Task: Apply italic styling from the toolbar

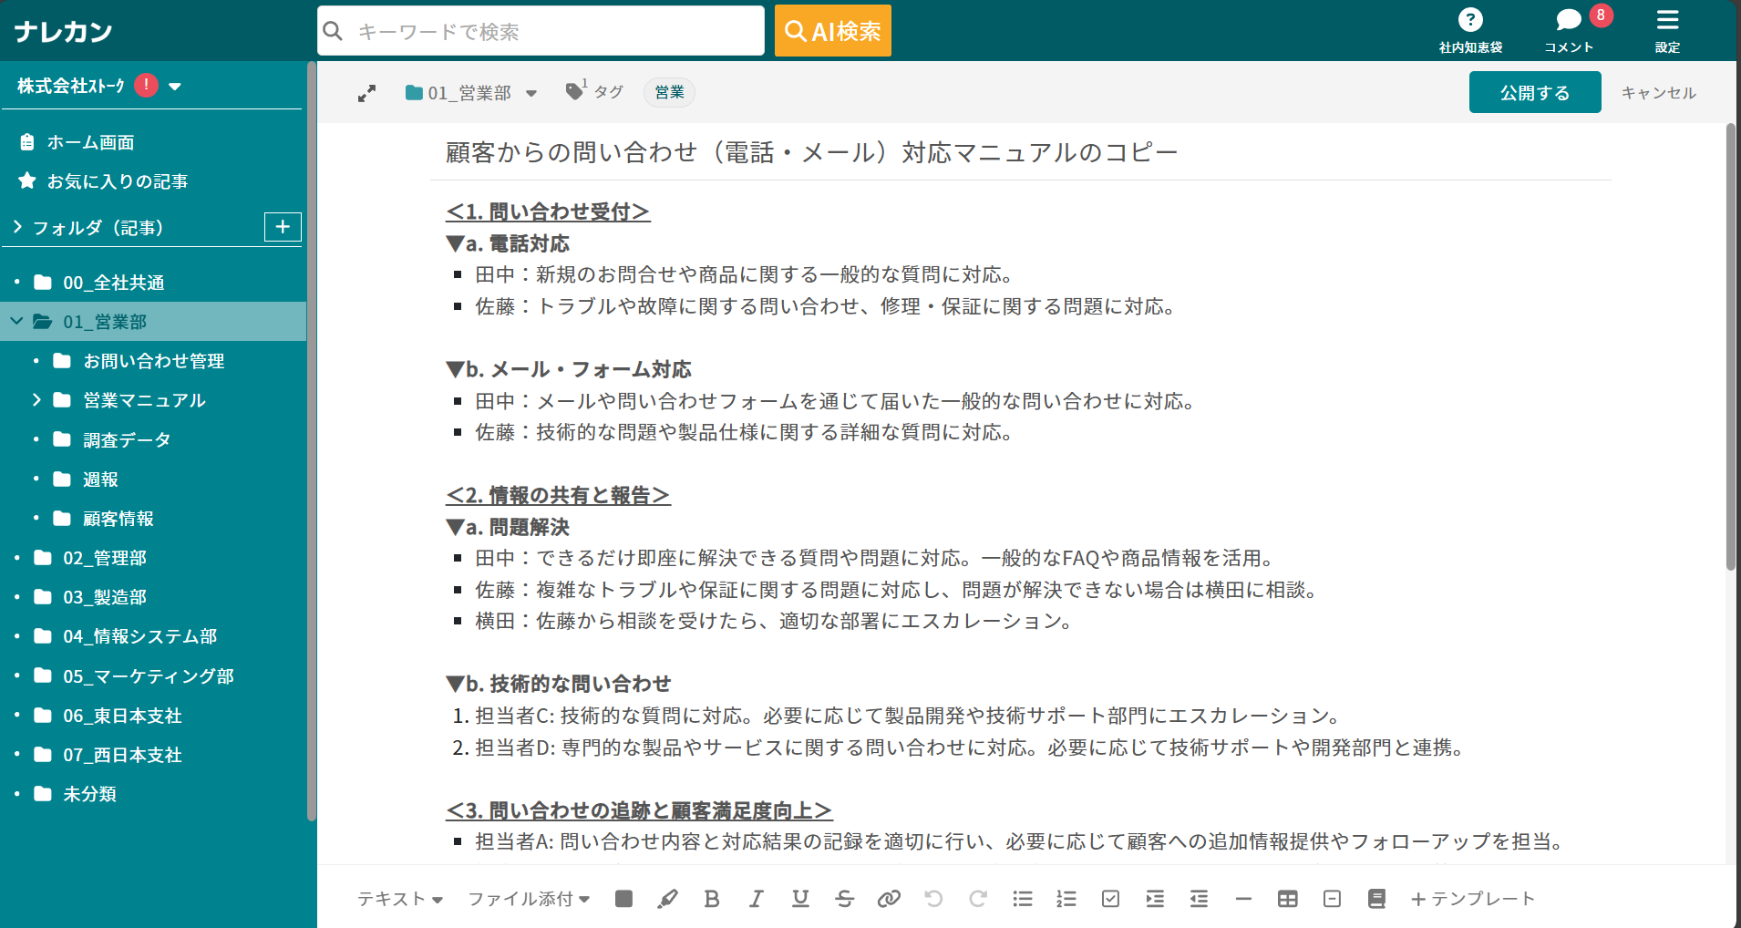Action: (x=757, y=899)
